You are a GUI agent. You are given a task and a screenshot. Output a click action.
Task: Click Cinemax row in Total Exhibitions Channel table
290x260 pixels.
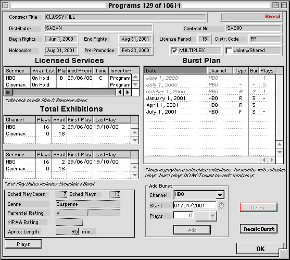click(x=68, y=133)
